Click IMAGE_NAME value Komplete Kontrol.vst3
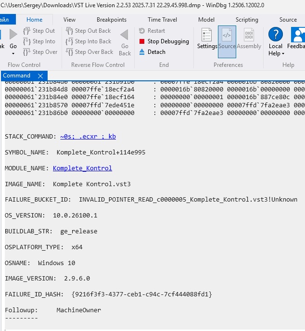The width and height of the screenshot is (305, 331). tap(91, 184)
